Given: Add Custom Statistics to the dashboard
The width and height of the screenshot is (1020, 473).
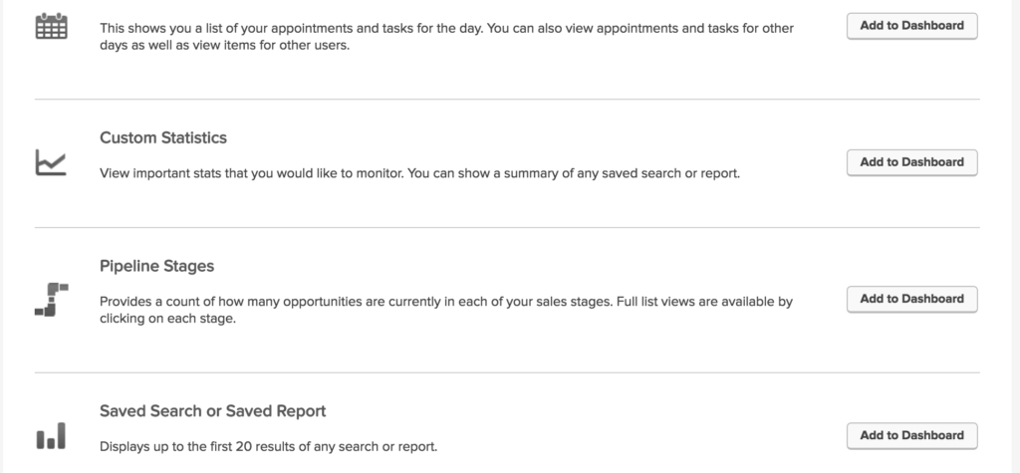Looking at the screenshot, I should 911,162.
